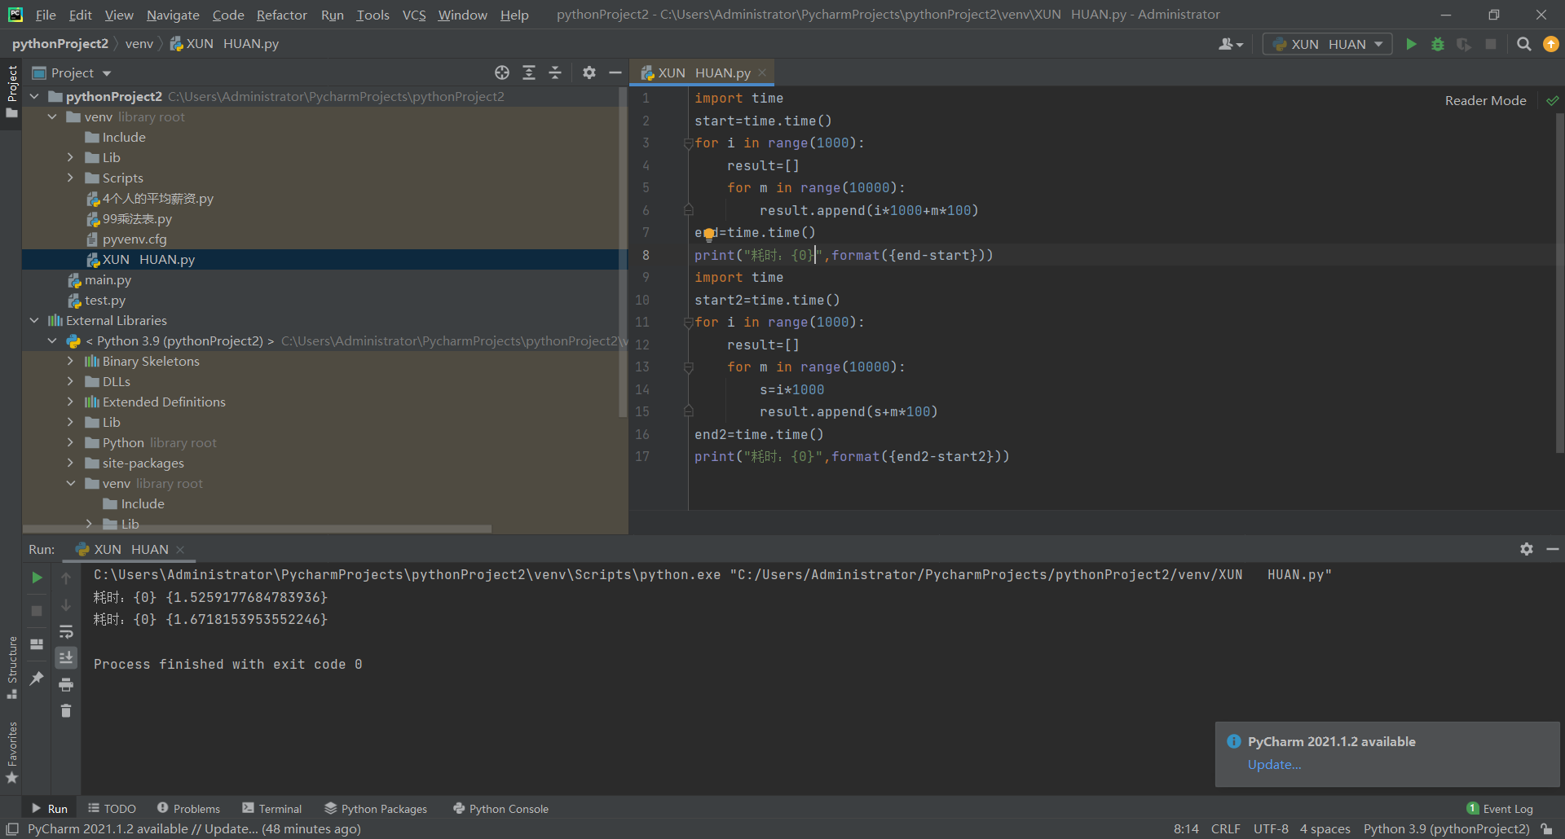Pin the Run tab
Image resolution: width=1565 pixels, height=839 pixels.
coord(37,678)
